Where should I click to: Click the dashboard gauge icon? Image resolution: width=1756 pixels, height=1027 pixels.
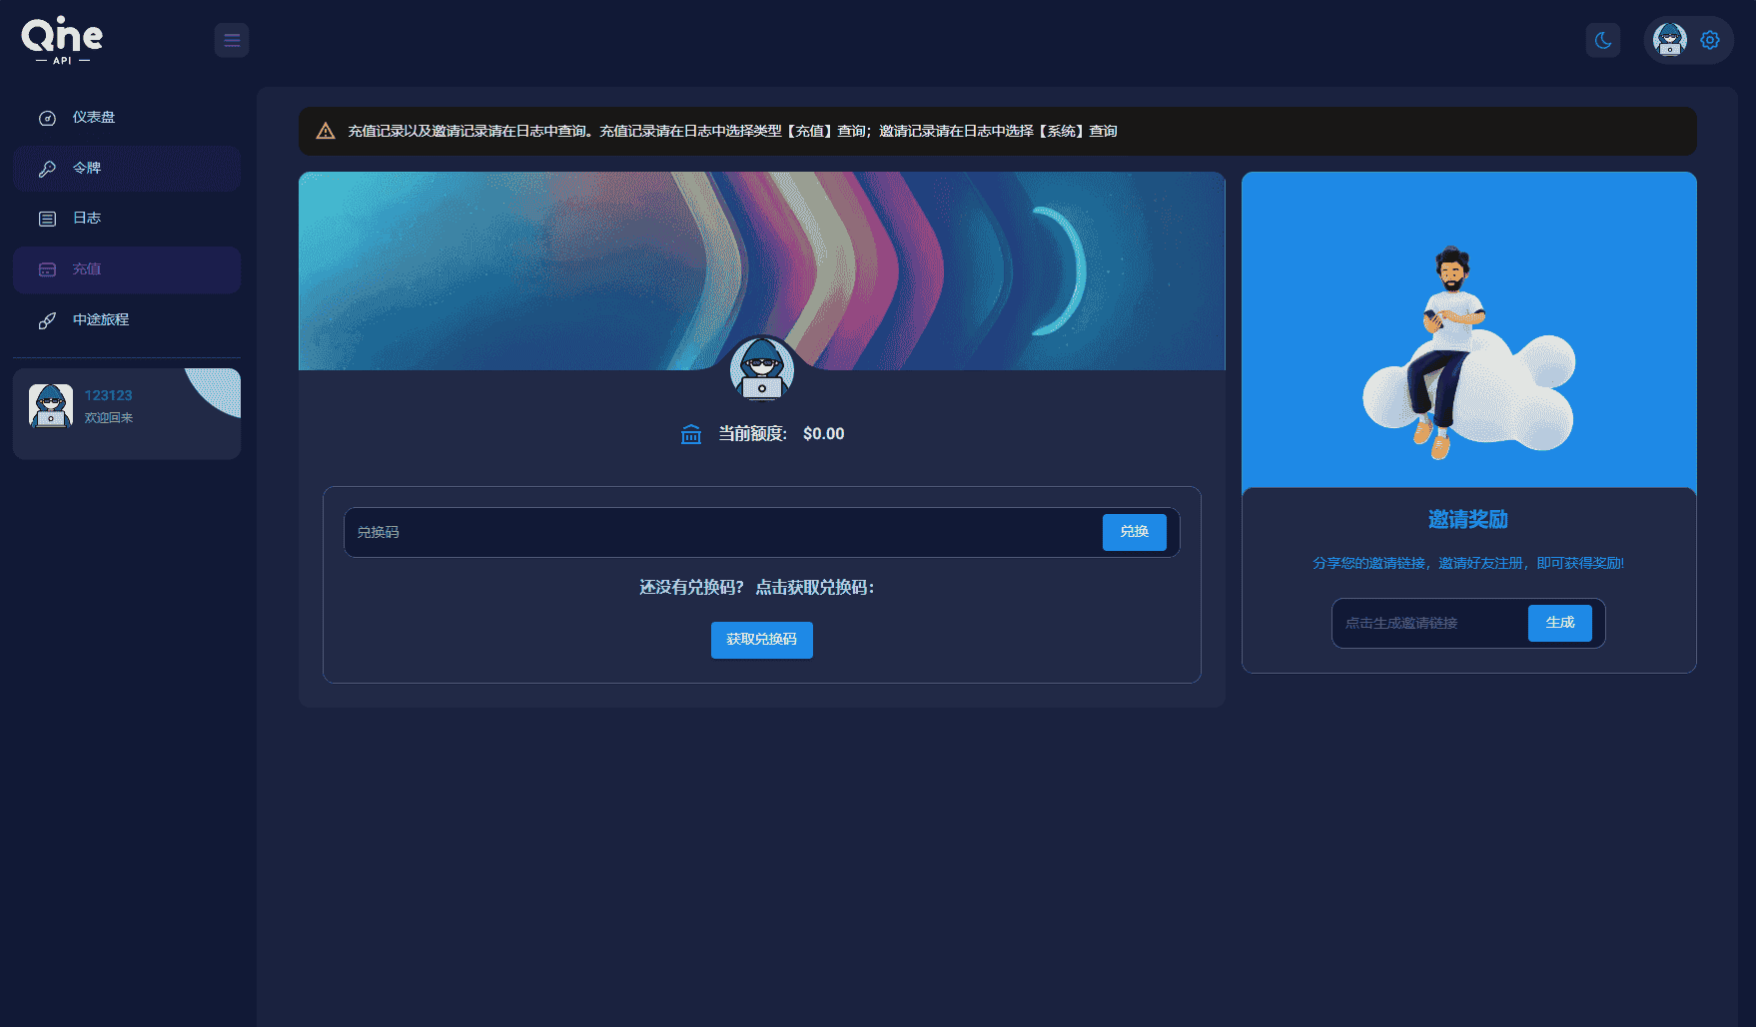click(47, 118)
